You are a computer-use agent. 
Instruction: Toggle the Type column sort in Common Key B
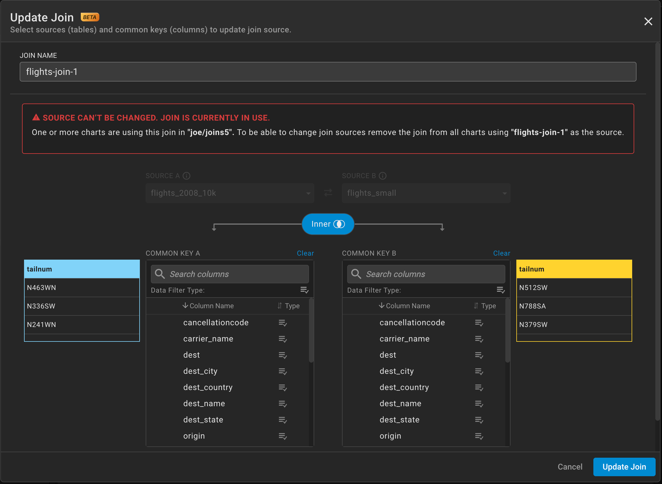click(x=476, y=306)
